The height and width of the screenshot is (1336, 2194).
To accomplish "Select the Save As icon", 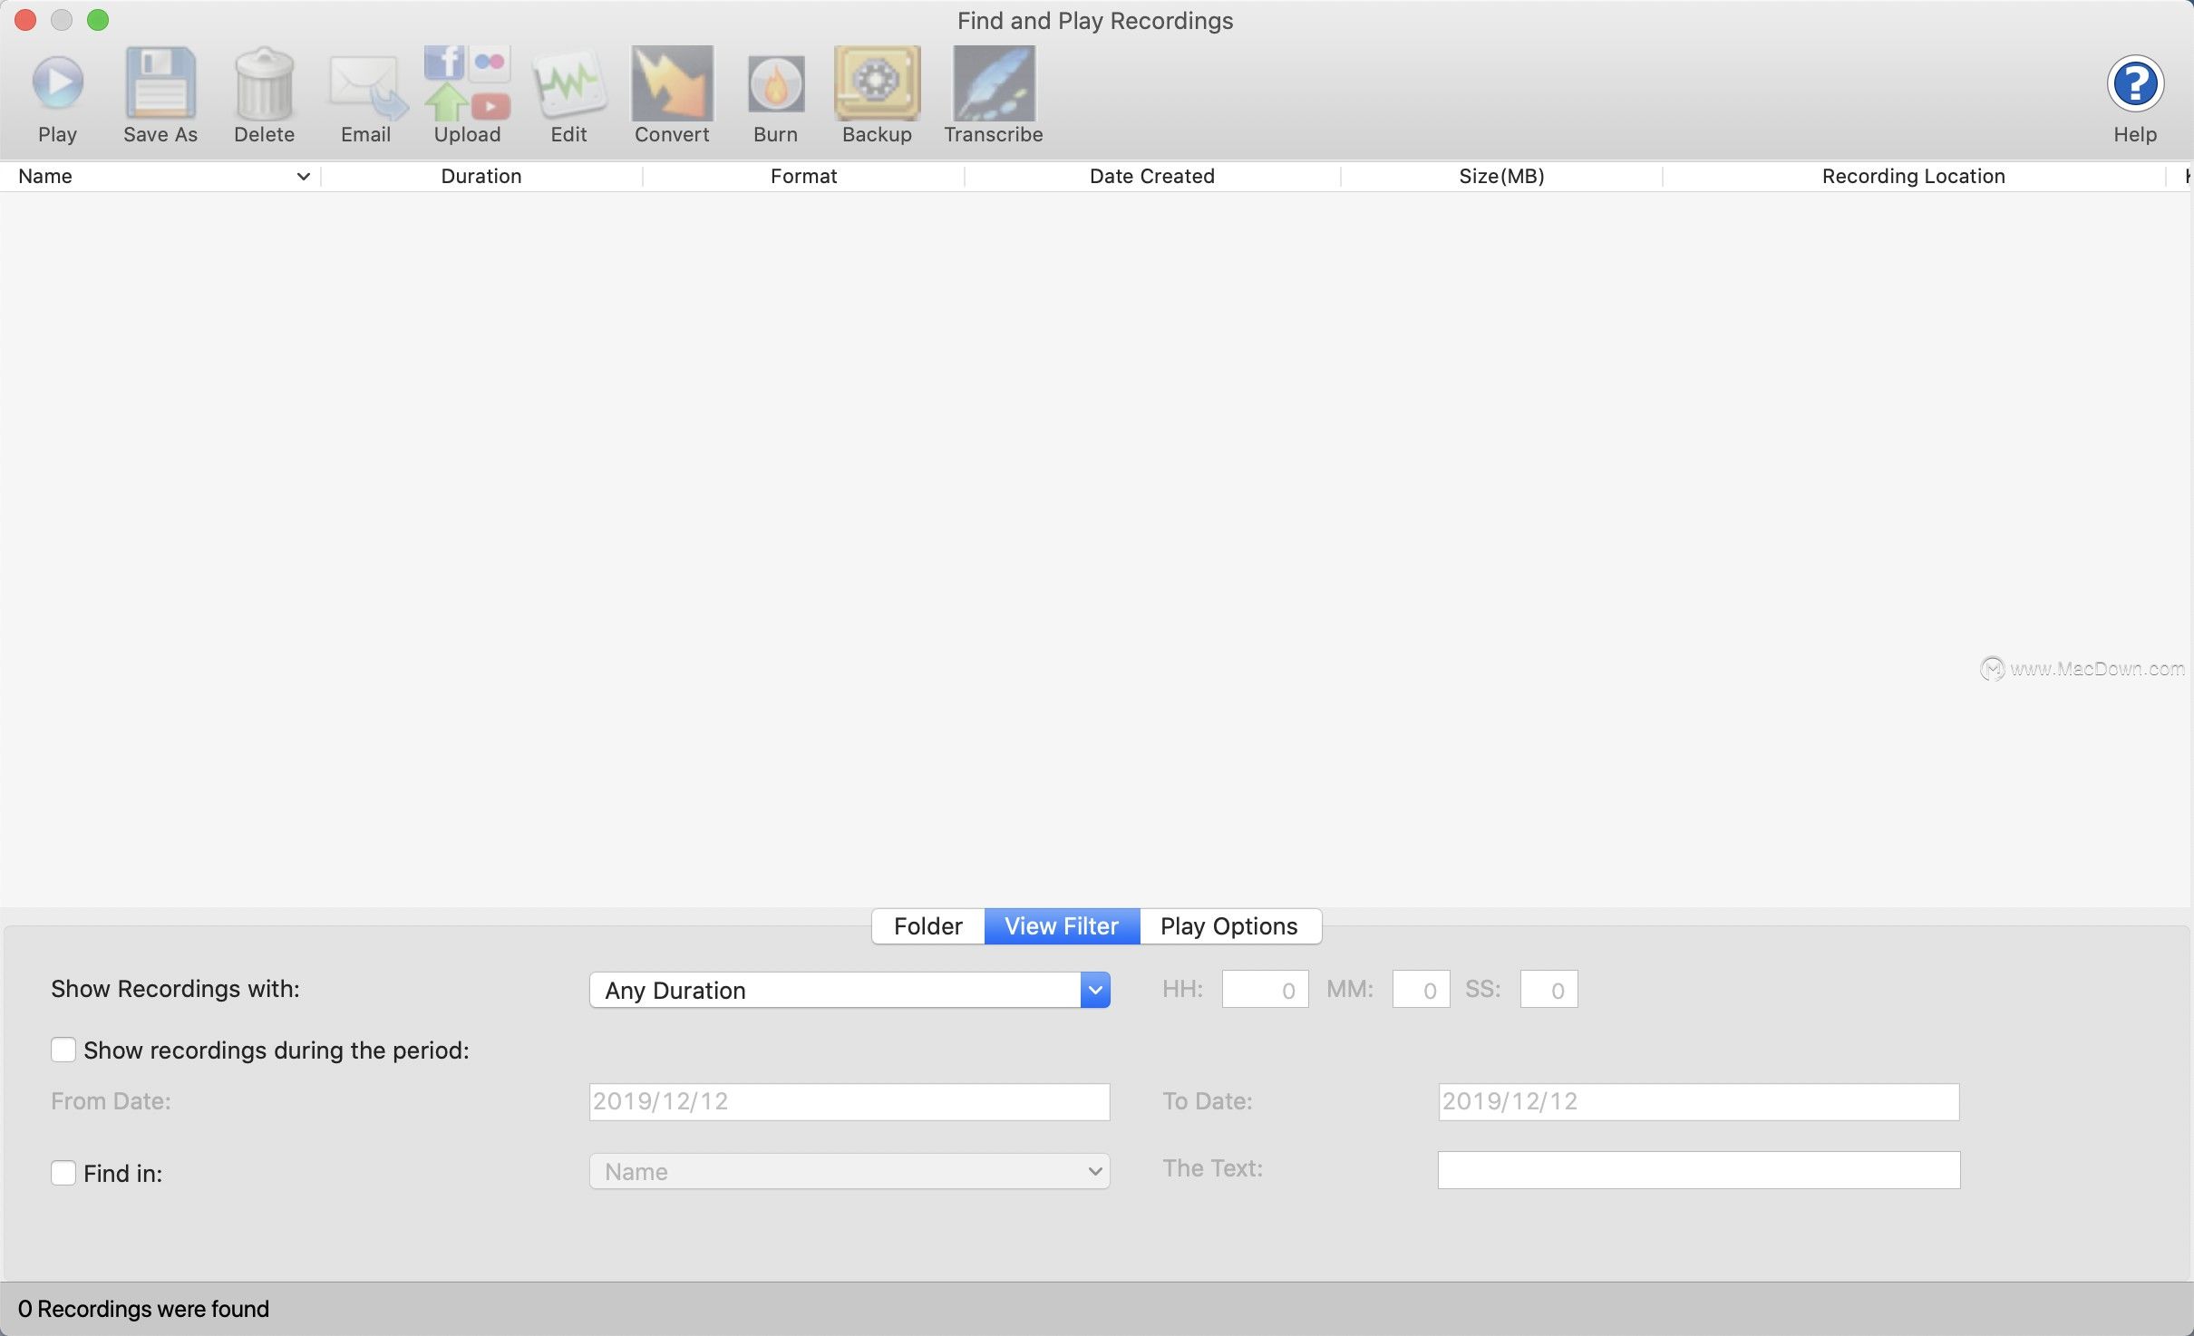I will (160, 82).
